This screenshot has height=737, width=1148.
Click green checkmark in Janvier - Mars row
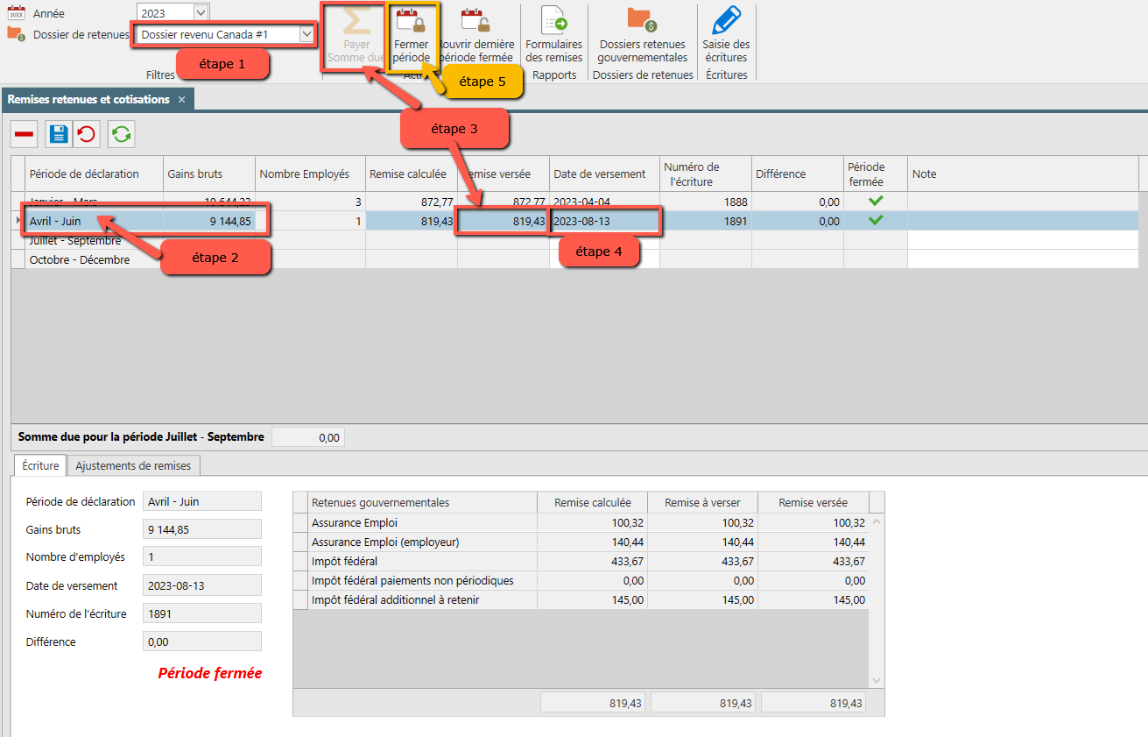click(876, 202)
